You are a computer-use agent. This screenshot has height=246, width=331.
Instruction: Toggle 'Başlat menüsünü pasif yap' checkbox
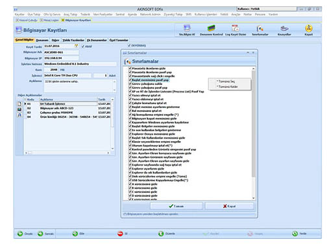tap(130, 80)
